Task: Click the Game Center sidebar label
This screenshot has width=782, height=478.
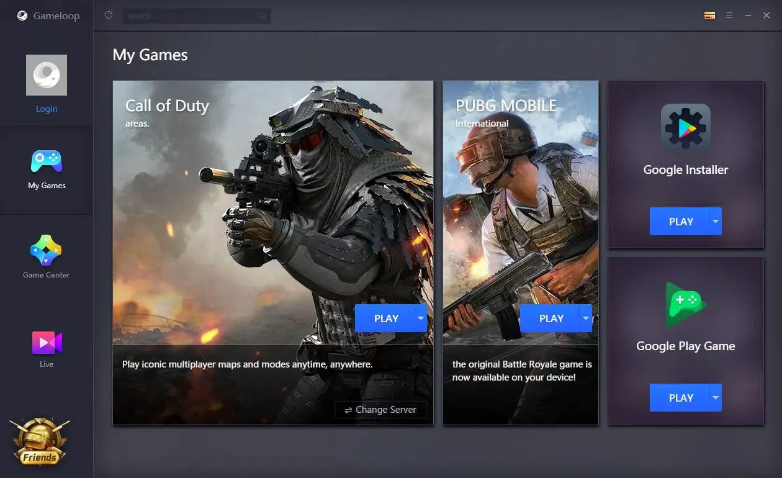Action: point(47,275)
